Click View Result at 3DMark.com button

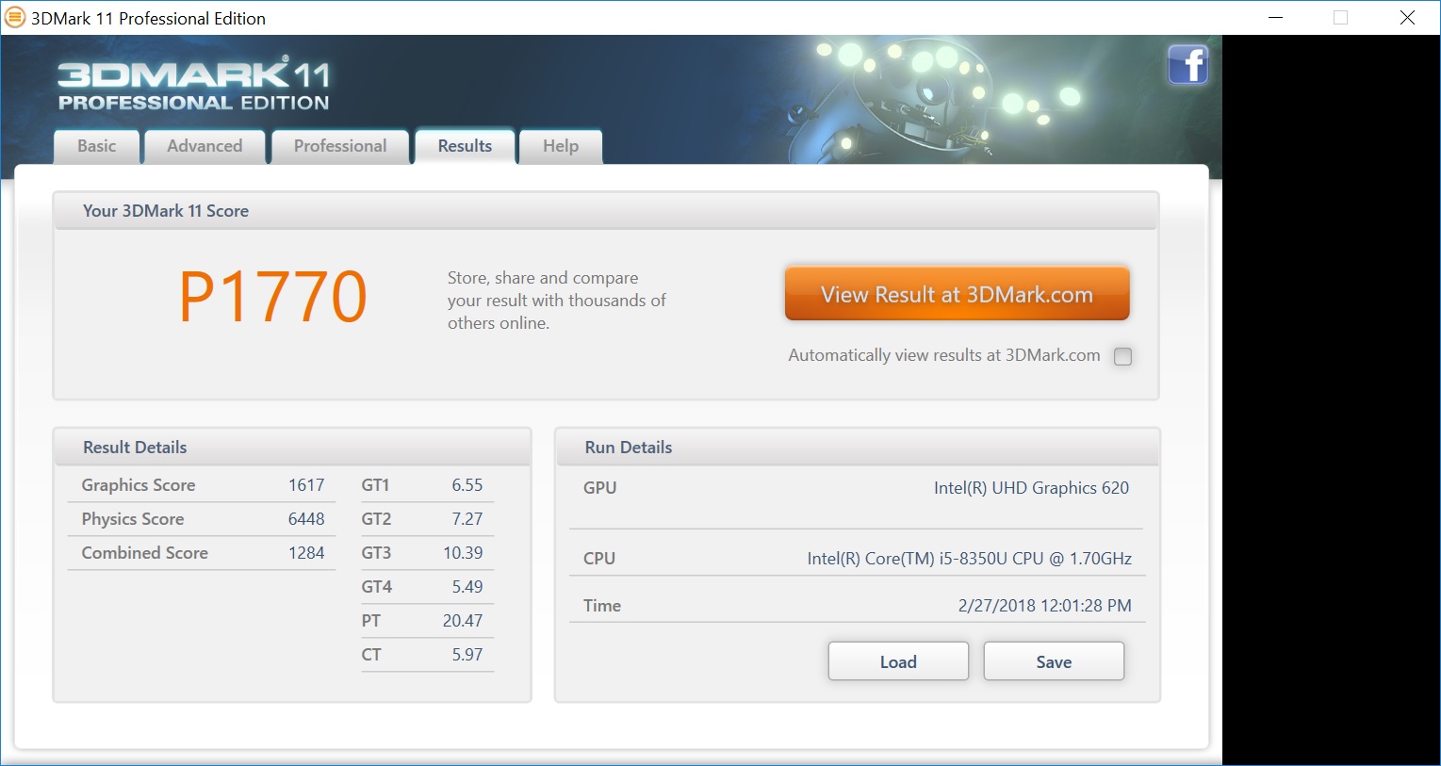tap(957, 294)
